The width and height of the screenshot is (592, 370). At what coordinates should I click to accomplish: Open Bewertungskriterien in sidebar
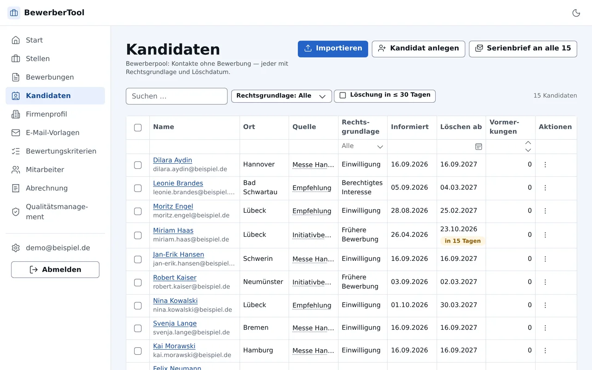point(55,151)
